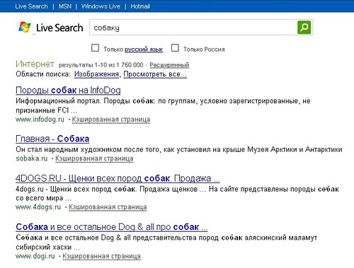
Task: Expand Просмотреть все search areas
Action: coord(155,74)
